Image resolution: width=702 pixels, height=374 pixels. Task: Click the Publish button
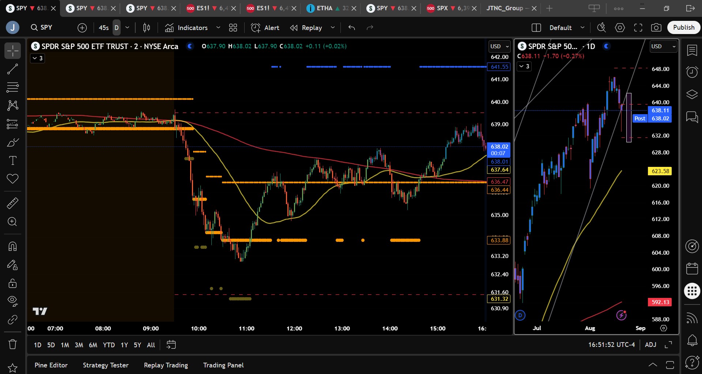point(684,27)
